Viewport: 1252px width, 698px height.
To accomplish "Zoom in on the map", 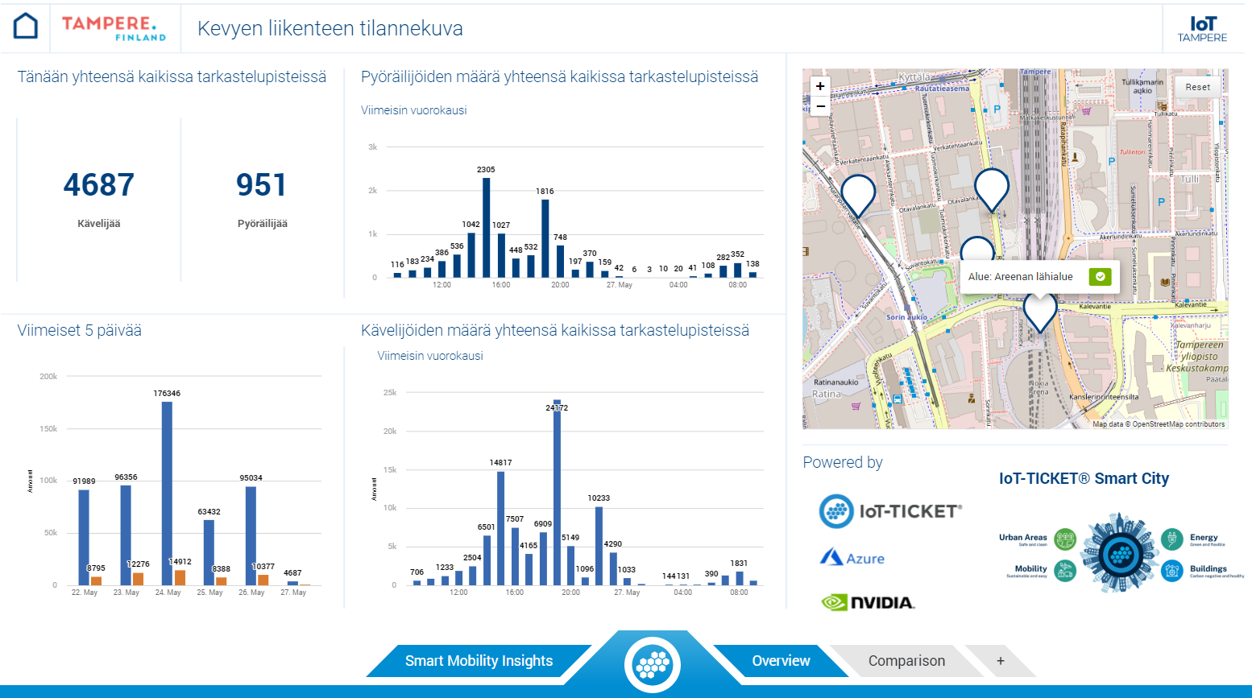I will point(820,86).
